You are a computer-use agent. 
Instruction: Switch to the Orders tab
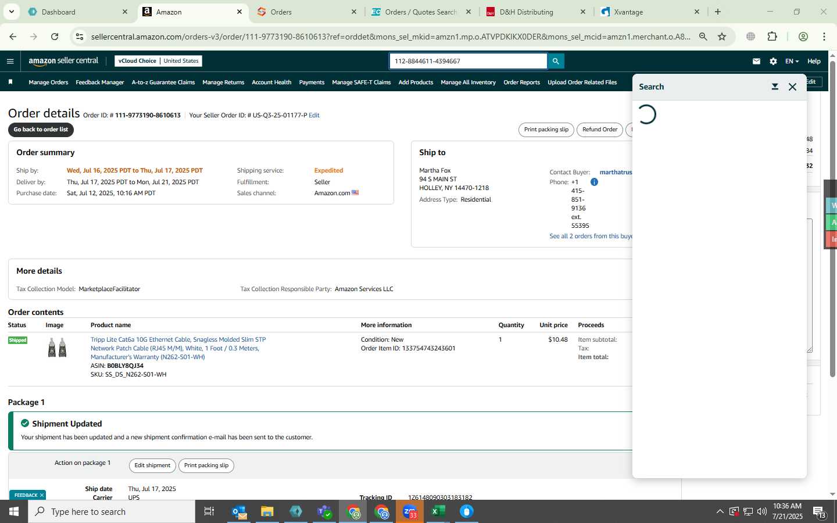307,12
